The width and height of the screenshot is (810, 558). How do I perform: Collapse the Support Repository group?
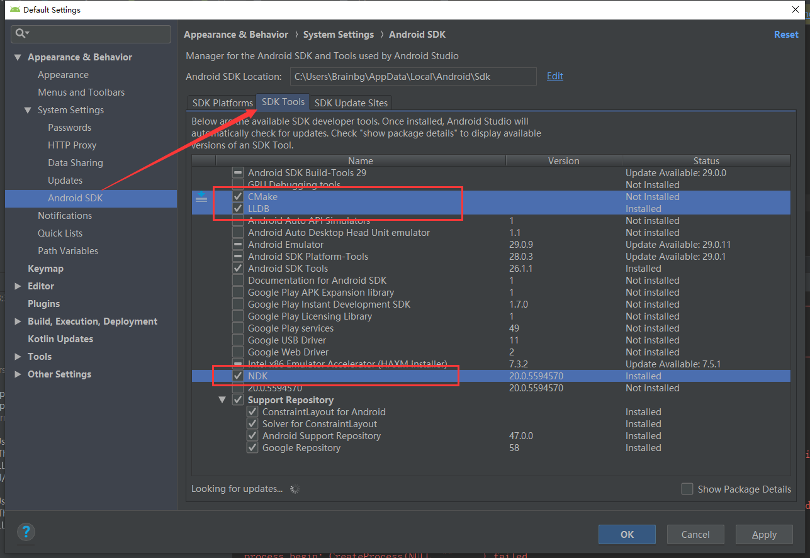coord(222,400)
